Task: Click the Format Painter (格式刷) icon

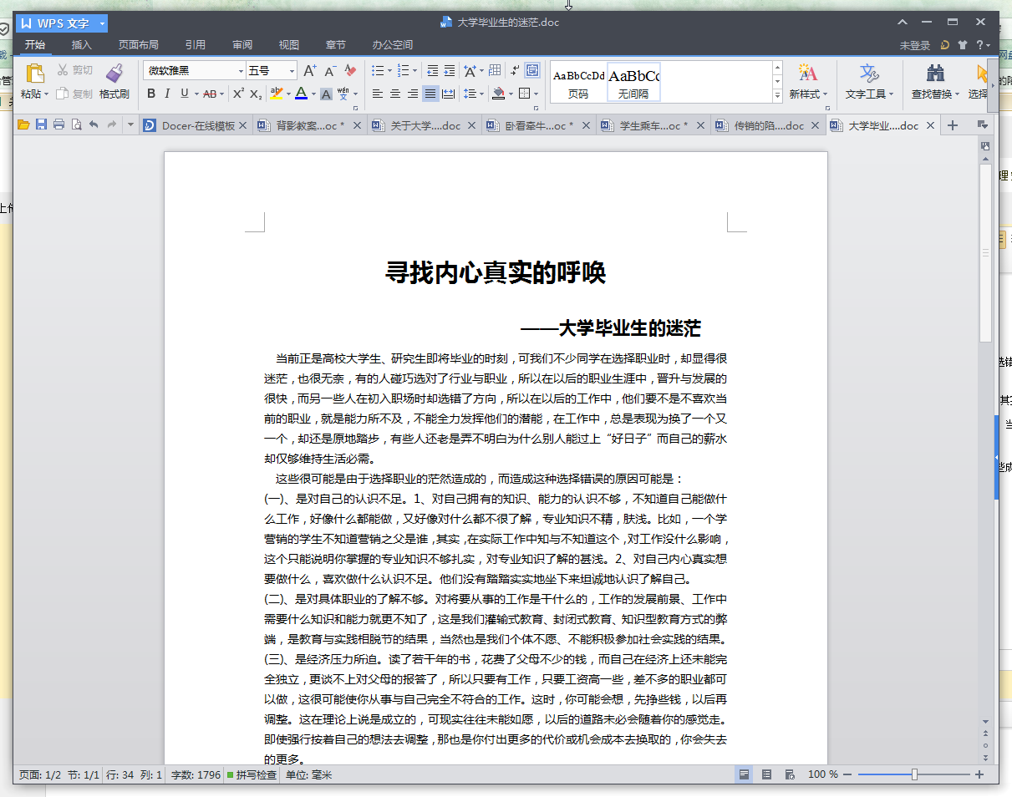Action: click(x=114, y=74)
